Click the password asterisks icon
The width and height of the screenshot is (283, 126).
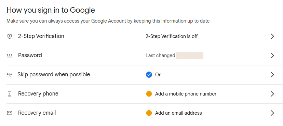[x=9, y=55]
